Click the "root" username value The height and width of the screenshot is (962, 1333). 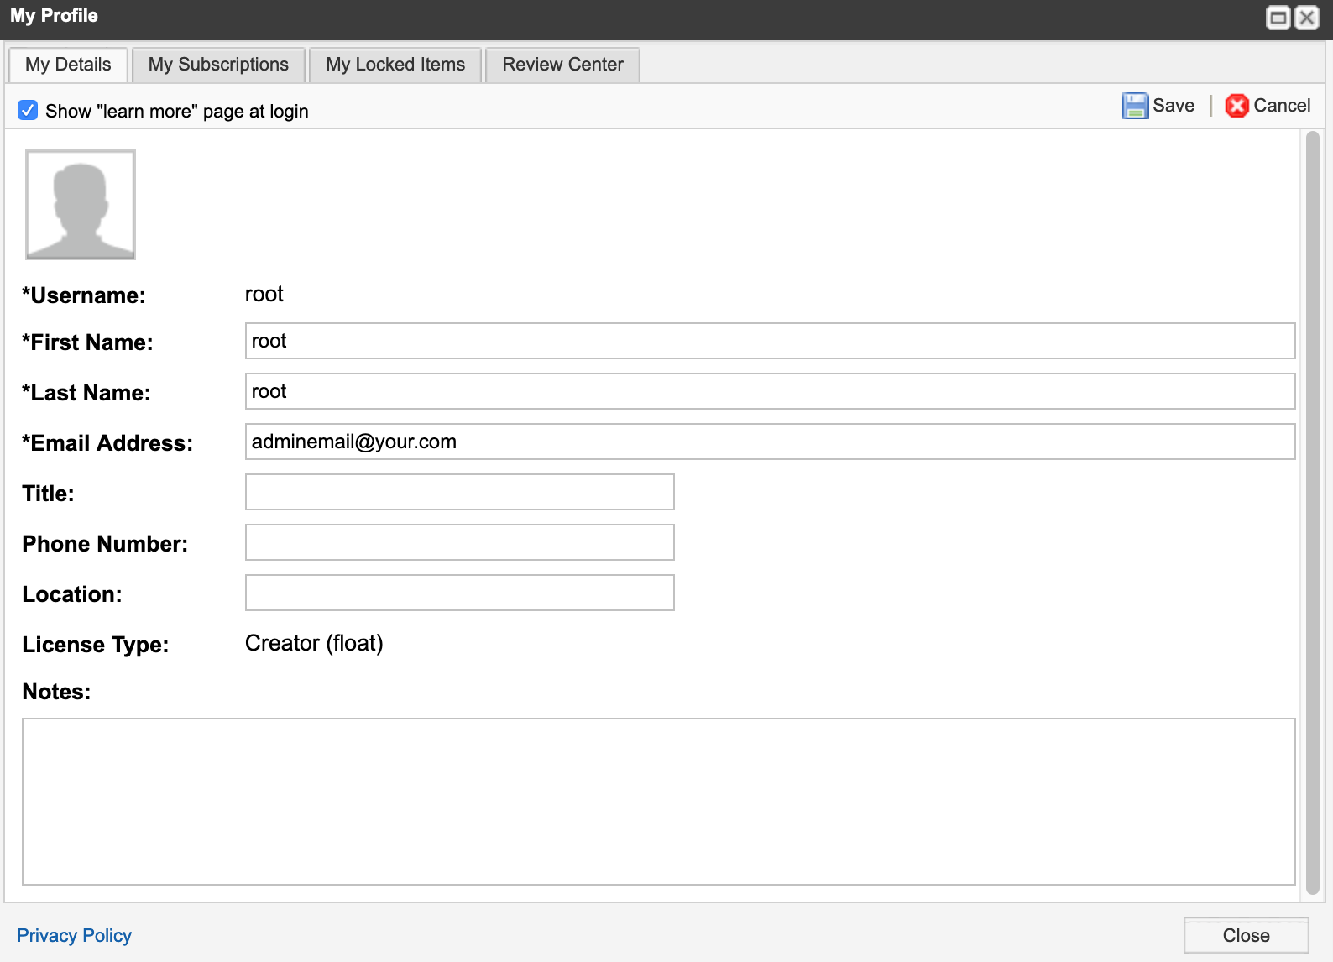coord(264,295)
